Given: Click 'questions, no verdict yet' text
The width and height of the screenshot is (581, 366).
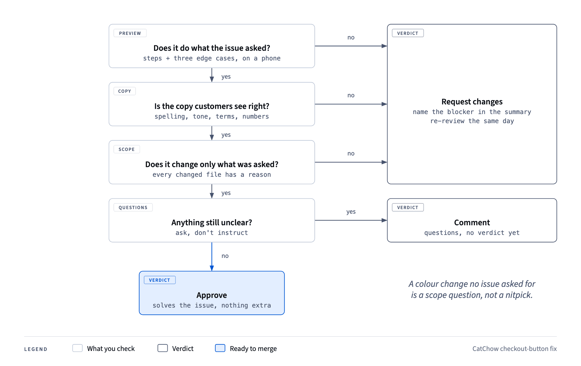Looking at the screenshot, I should [472, 233].
